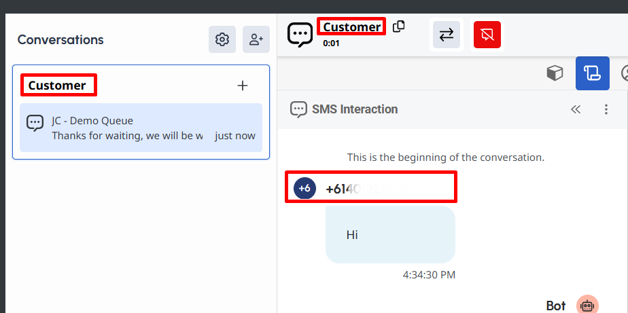Click the 'Hi' message bubble

tap(390, 235)
